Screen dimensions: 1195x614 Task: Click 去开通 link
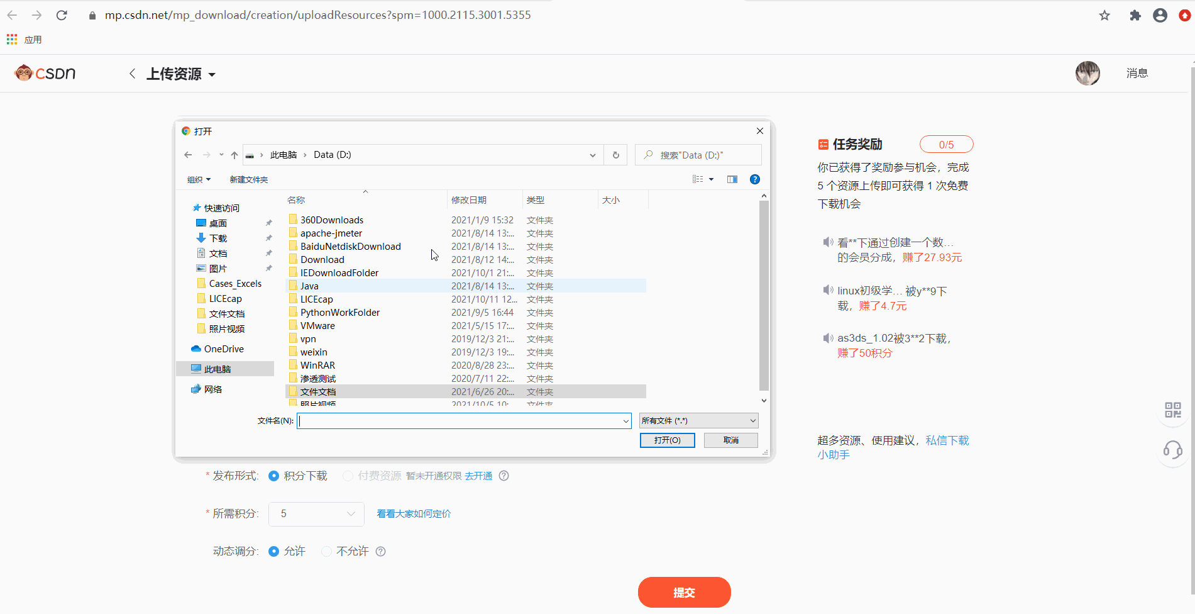(x=478, y=476)
